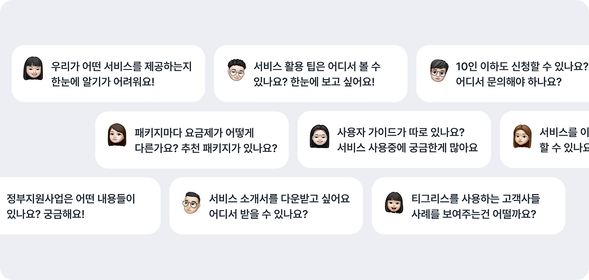This screenshot has height=280, width=589.
Task: Select the text 우리가 어떤 서비스를 제공하는지
Action: tap(121, 67)
